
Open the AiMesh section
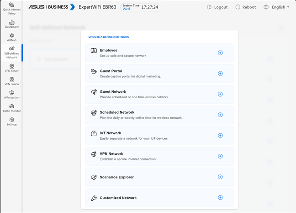point(11,37)
